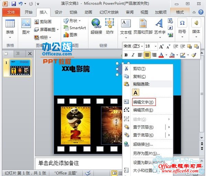Viewport: 206px width, 176px height.
Task: Click the red font color A button
Action: 161,55
